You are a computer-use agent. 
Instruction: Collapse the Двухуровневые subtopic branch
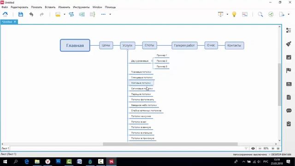coord(152,61)
